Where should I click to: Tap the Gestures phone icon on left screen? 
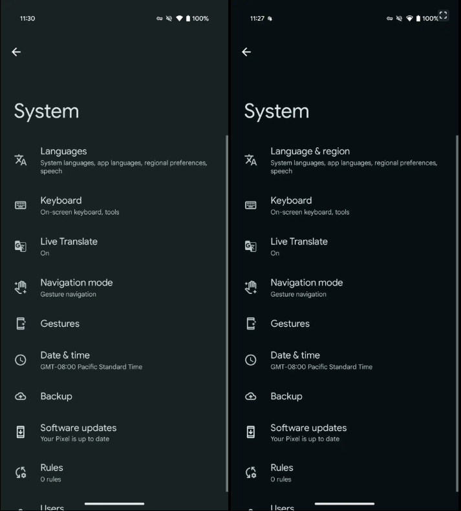pos(21,324)
